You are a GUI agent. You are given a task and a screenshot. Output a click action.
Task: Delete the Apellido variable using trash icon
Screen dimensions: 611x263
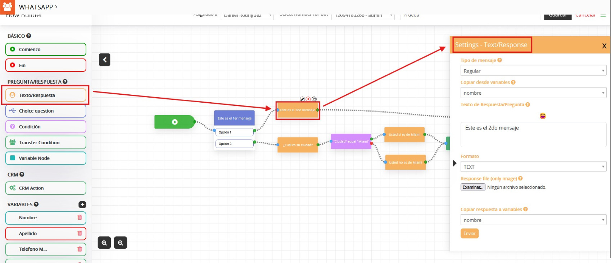pos(80,233)
